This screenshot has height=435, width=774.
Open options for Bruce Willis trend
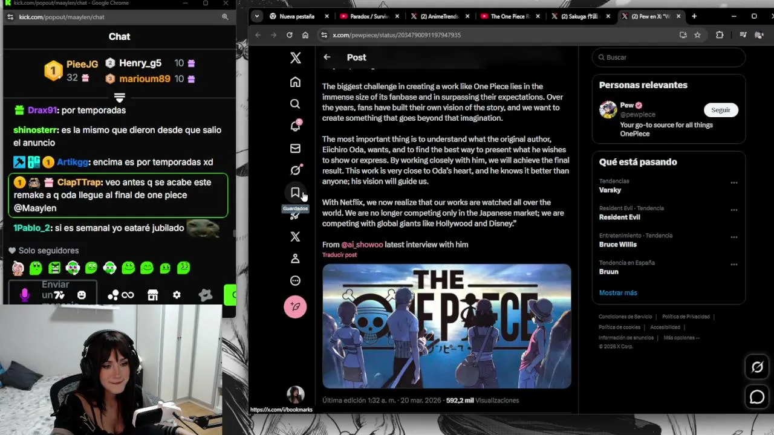click(733, 237)
